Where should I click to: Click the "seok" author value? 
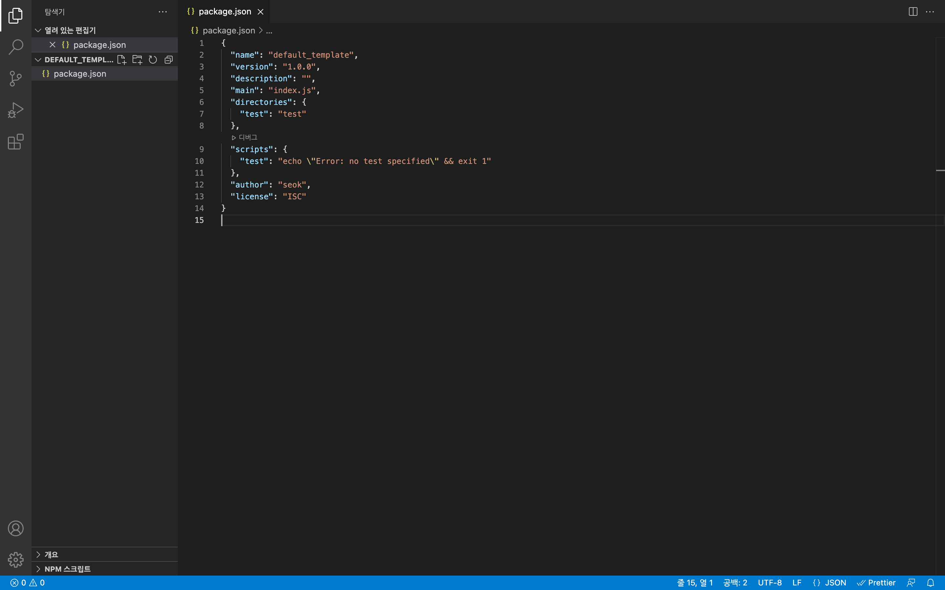click(x=292, y=185)
